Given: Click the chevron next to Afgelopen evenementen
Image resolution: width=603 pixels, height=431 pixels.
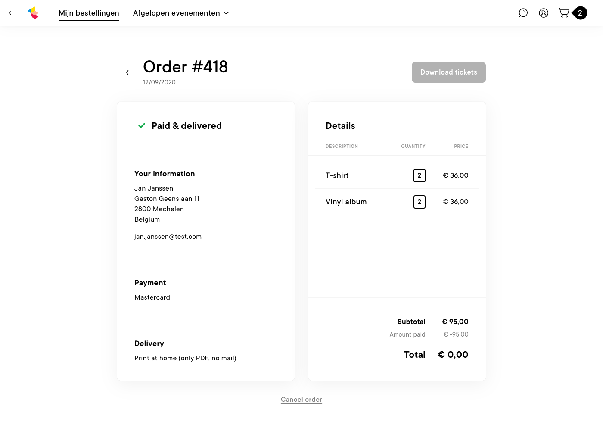Looking at the screenshot, I should coord(226,13).
